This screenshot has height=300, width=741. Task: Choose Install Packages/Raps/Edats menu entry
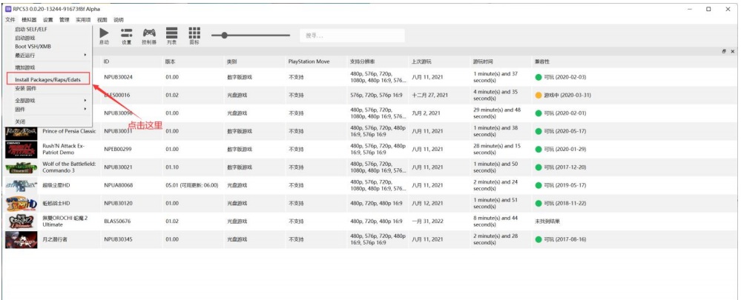(x=48, y=79)
